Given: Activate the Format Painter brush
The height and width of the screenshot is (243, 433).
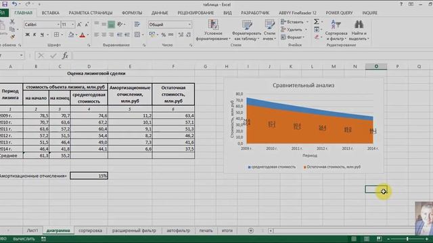Looking at the screenshot, I should 12,36.
